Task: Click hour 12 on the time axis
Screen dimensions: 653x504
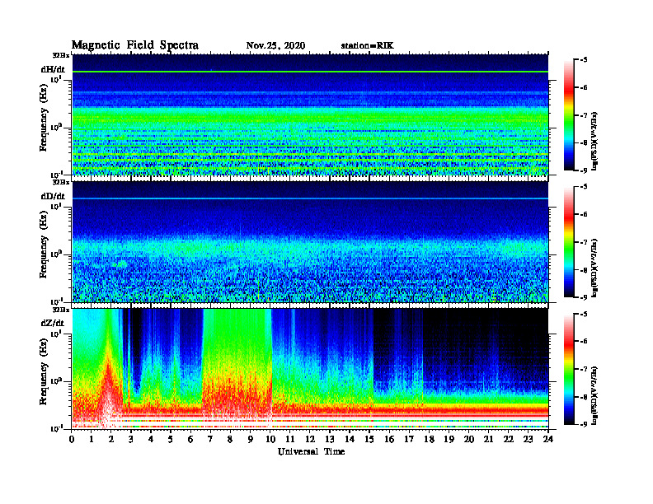Action: 310,439
